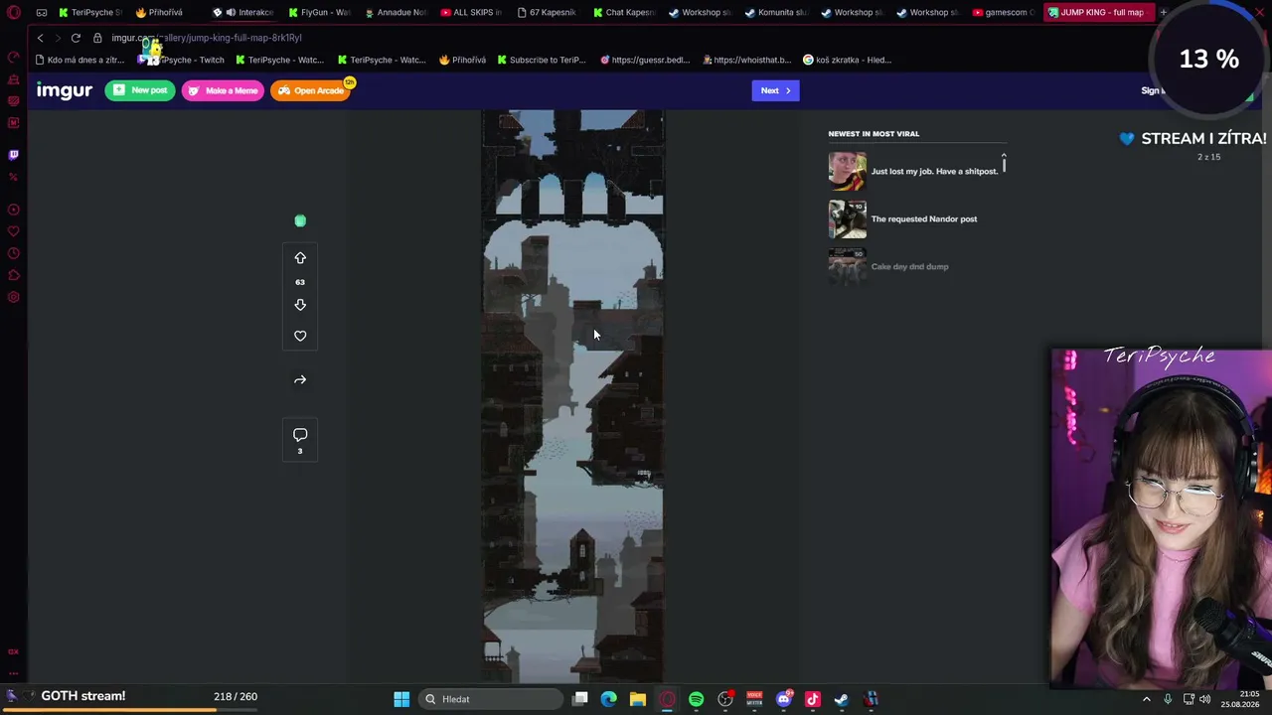Open a new browser tab

1163,13
